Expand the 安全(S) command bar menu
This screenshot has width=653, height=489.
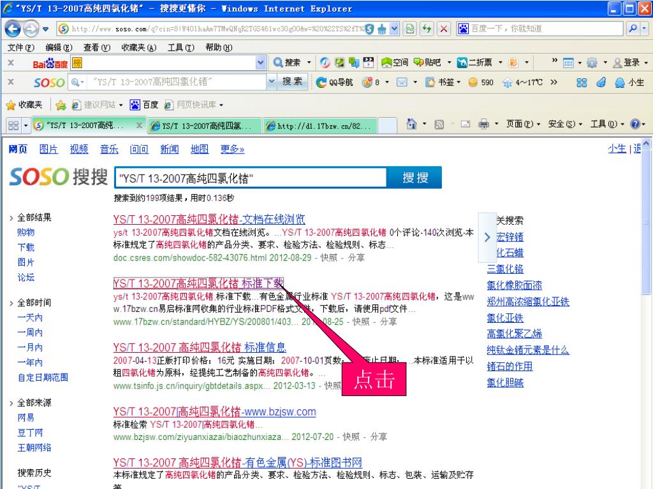pyautogui.click(x=565, y=124)
